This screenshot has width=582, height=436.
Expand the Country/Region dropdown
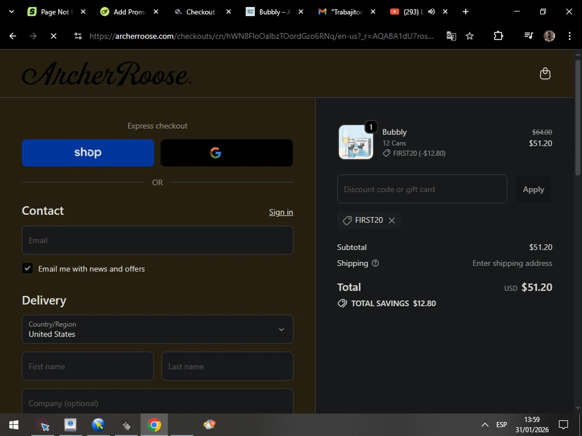click(x=158, y=329)
